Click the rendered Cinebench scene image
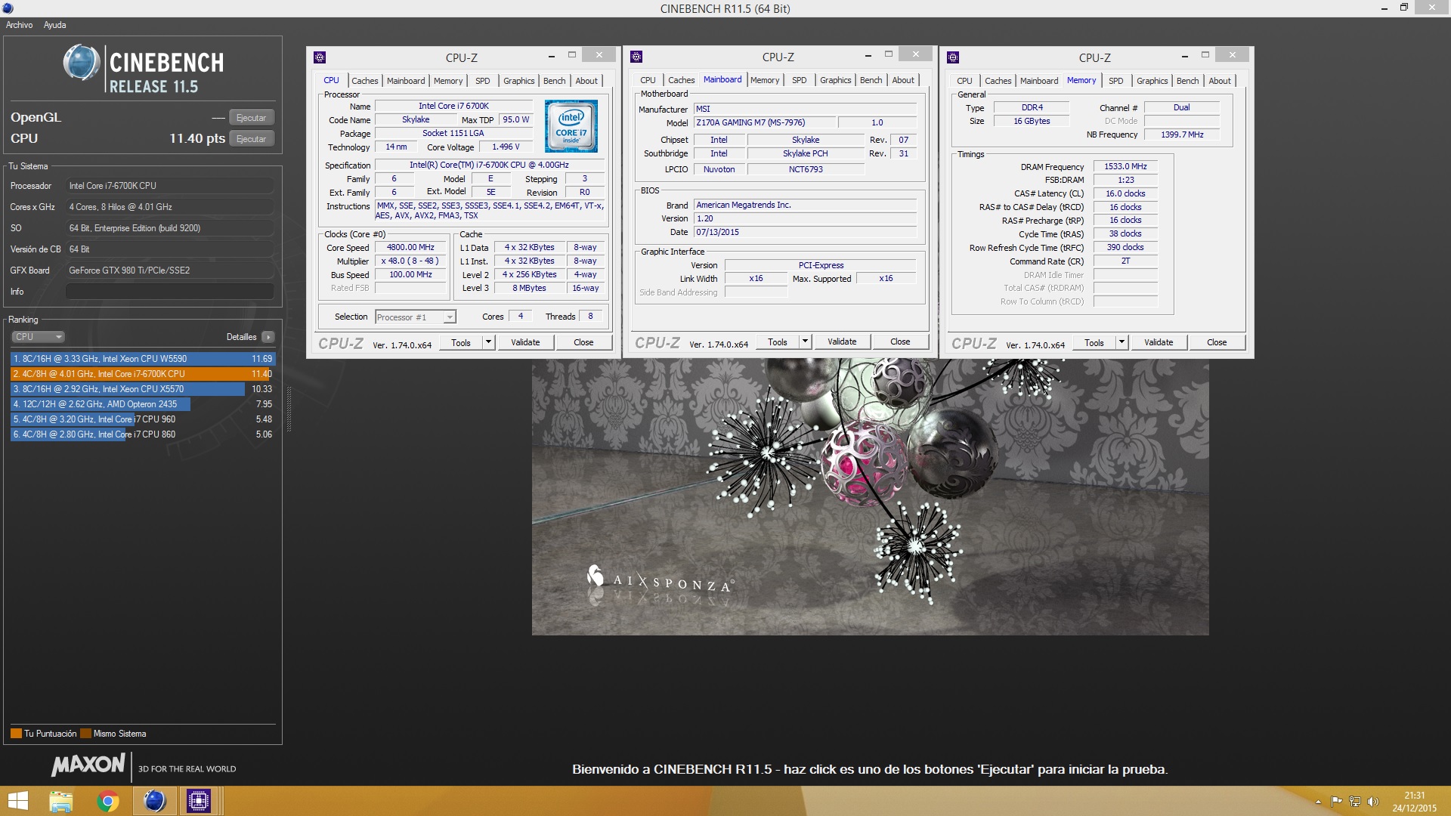Image resolution: width=1451 pixels, height=816 pixels. click(x=870, y=497)
